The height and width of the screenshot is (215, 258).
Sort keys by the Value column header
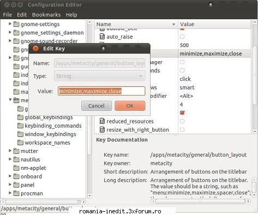[x=214, y=24]
